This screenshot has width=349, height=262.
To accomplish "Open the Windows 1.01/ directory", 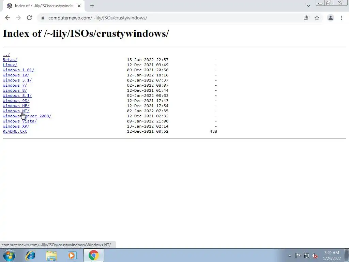I will point(18,70).
